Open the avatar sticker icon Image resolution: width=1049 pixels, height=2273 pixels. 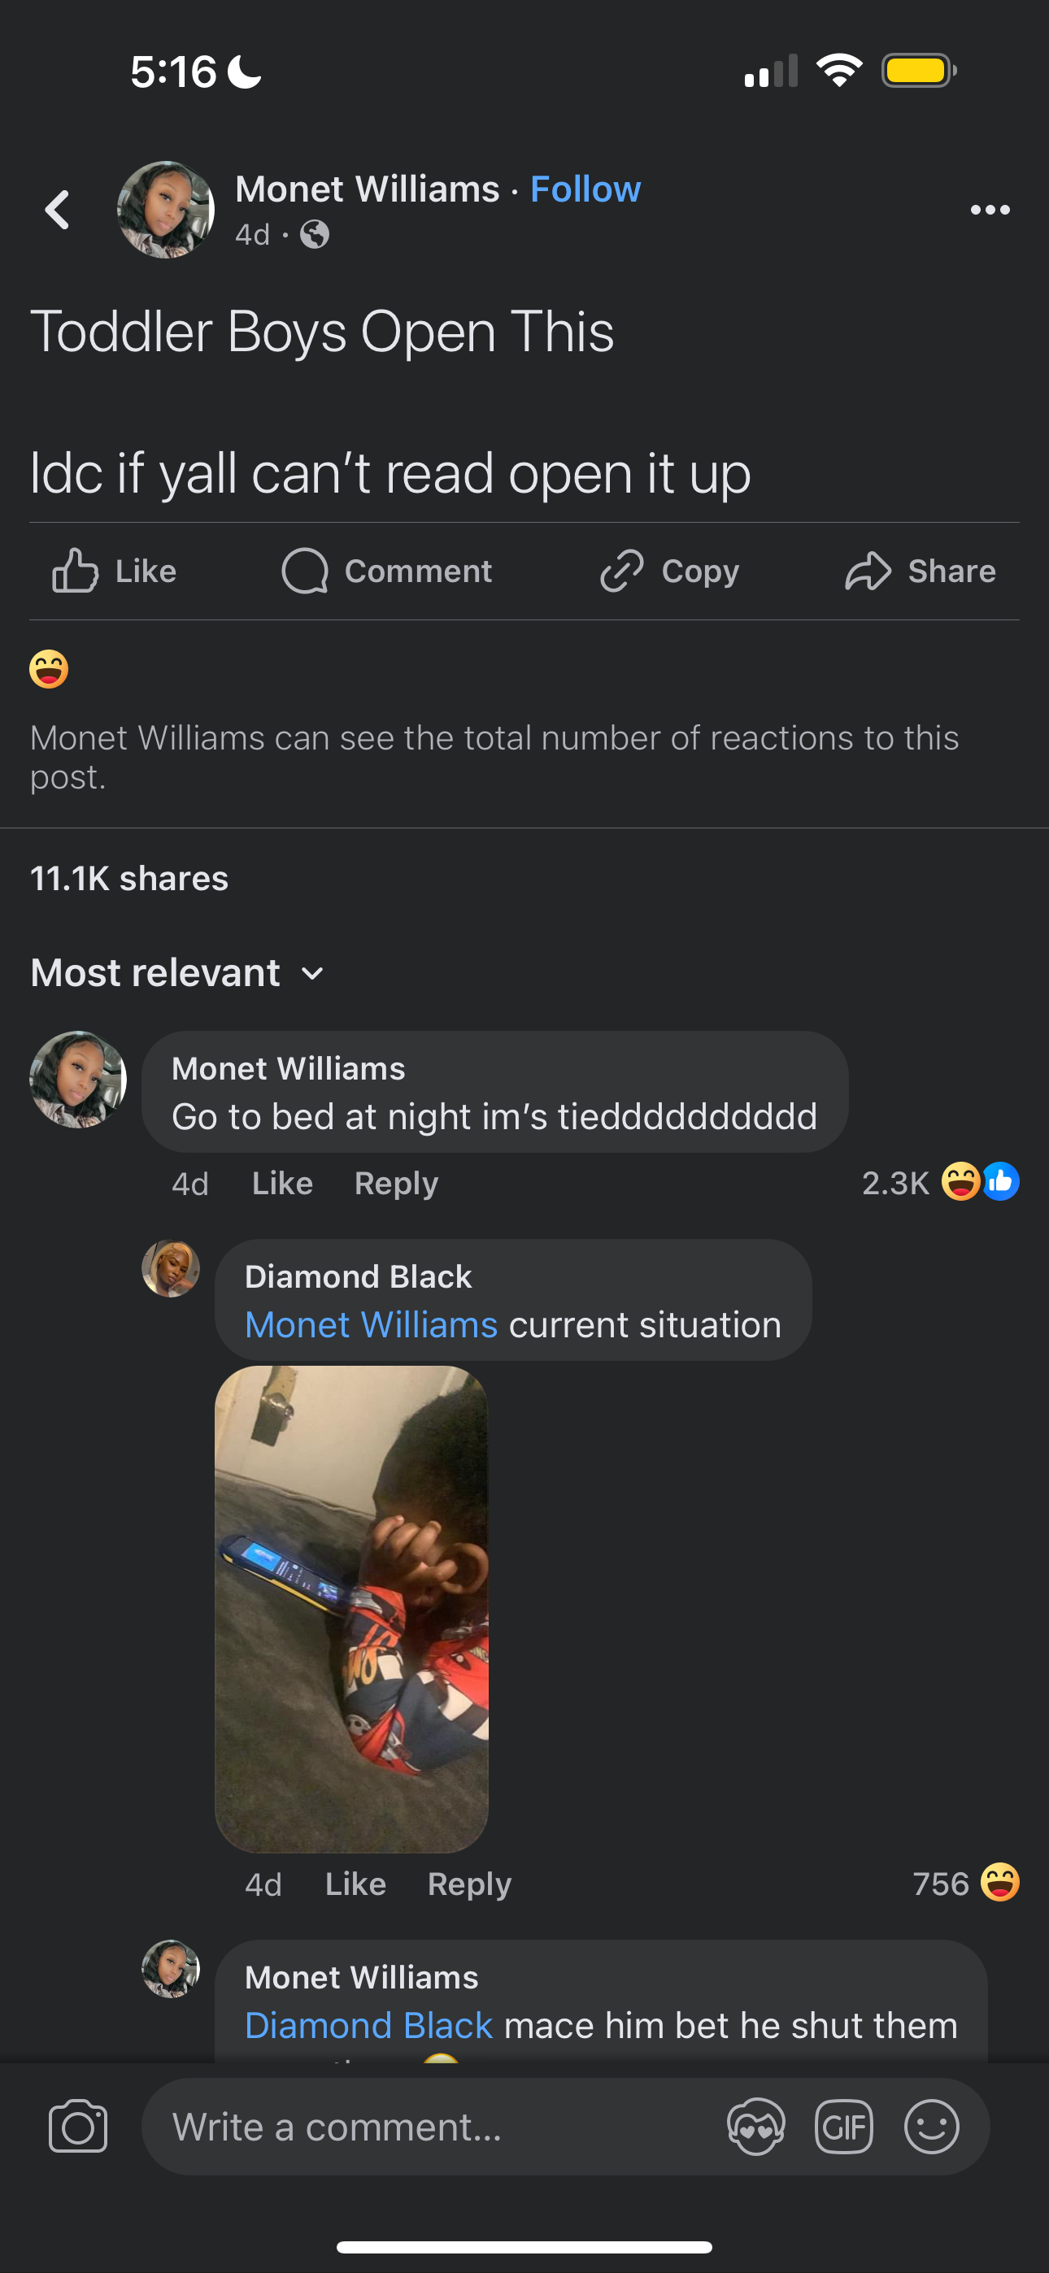pos(755,2127)
